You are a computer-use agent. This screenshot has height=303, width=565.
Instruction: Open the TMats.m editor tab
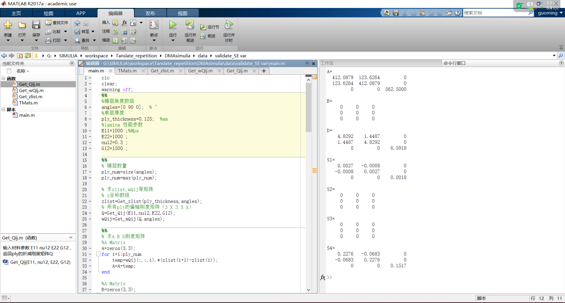click(127, 71)
